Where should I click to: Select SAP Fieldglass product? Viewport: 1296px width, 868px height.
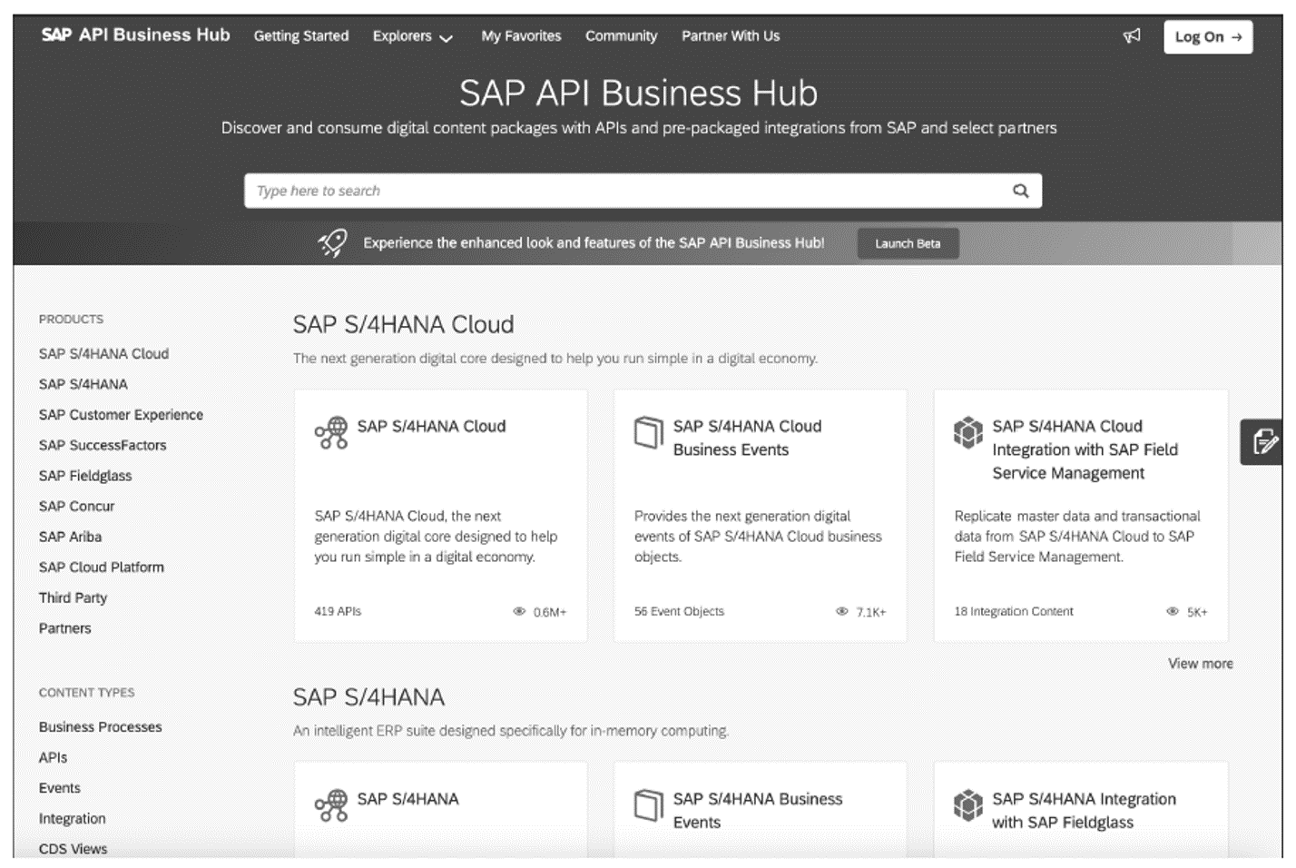coord(85,476)
